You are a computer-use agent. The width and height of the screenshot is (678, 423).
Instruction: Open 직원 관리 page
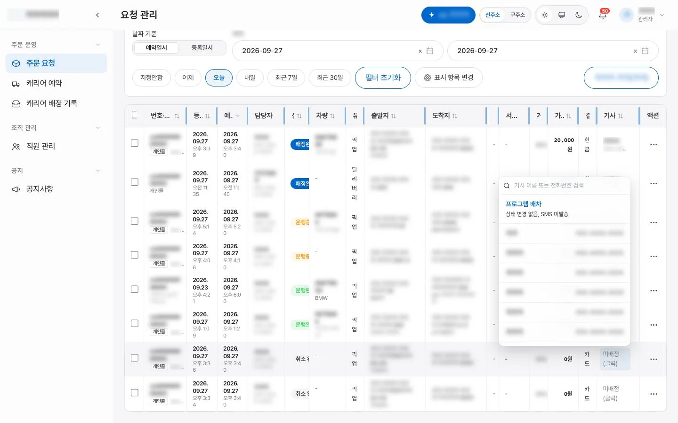tap(56, 146)
